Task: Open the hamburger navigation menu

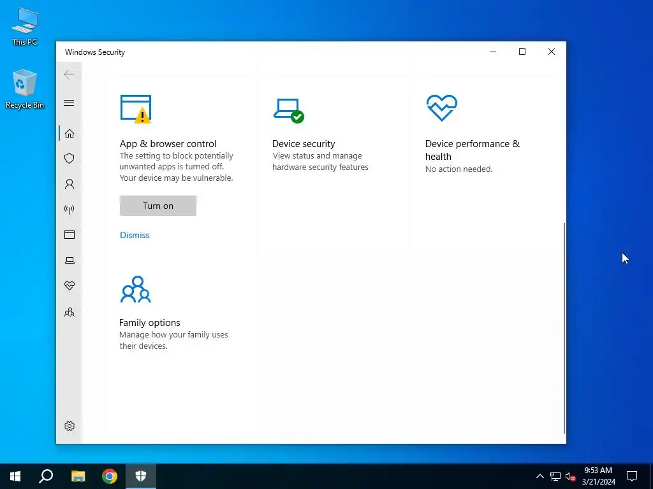Action: tap(69, 103)
